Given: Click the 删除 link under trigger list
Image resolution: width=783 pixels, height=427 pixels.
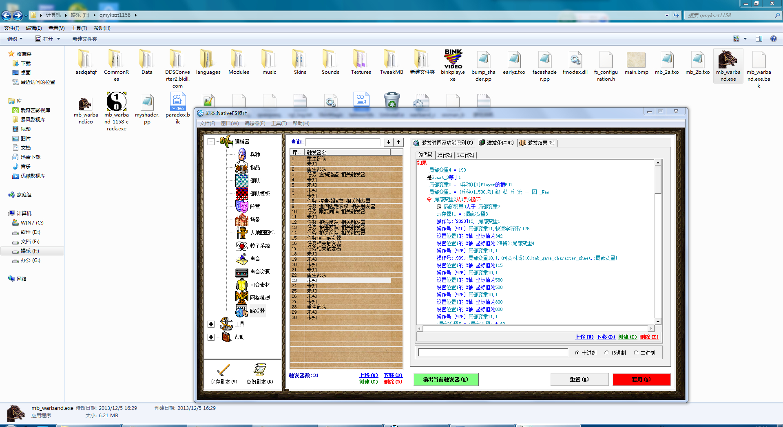Looking at the screenshot, I should click(x=393, y=382).
